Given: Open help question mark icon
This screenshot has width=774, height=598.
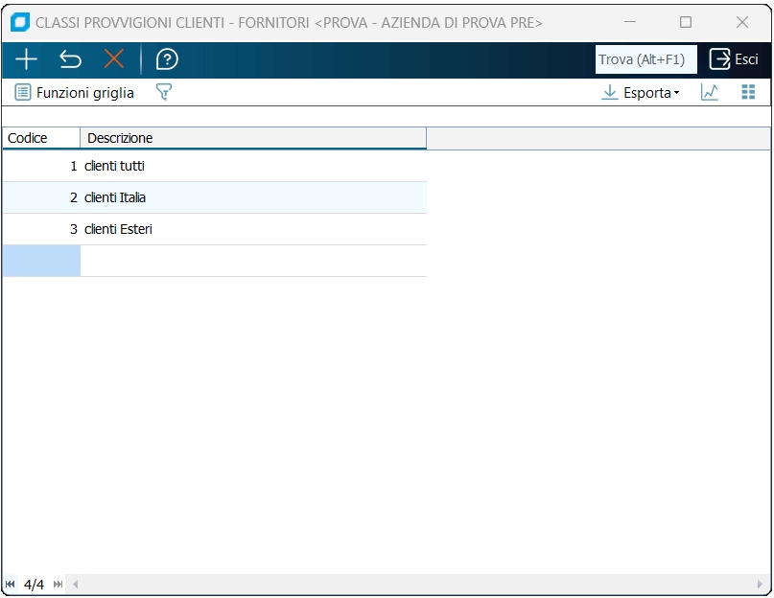Looking at the screenshot, I should [x=167, y=59].
